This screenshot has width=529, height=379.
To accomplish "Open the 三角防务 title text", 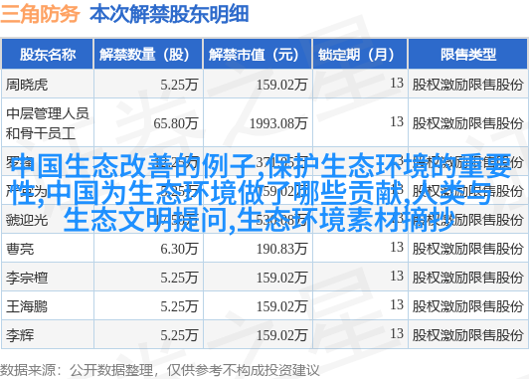I will coord(40,14).
